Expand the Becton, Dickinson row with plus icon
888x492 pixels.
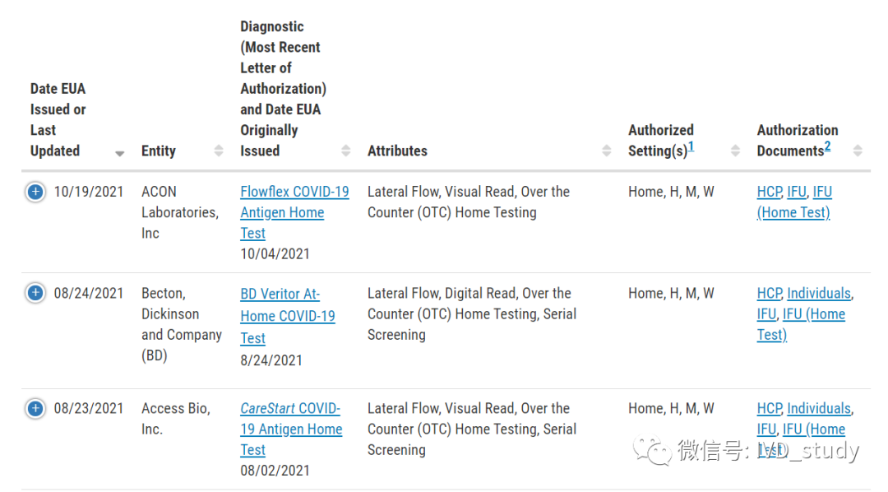[35, 293]
